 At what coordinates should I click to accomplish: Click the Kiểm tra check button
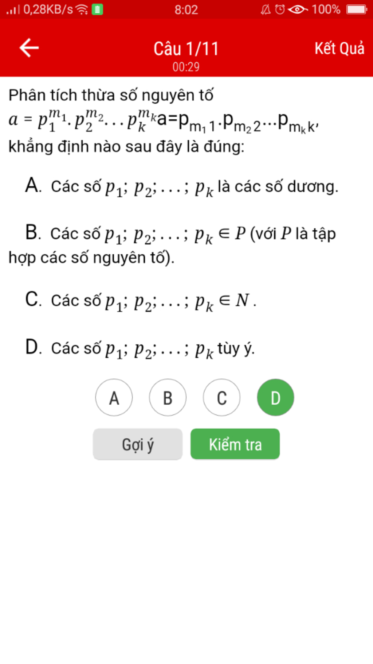coord(235,444)
